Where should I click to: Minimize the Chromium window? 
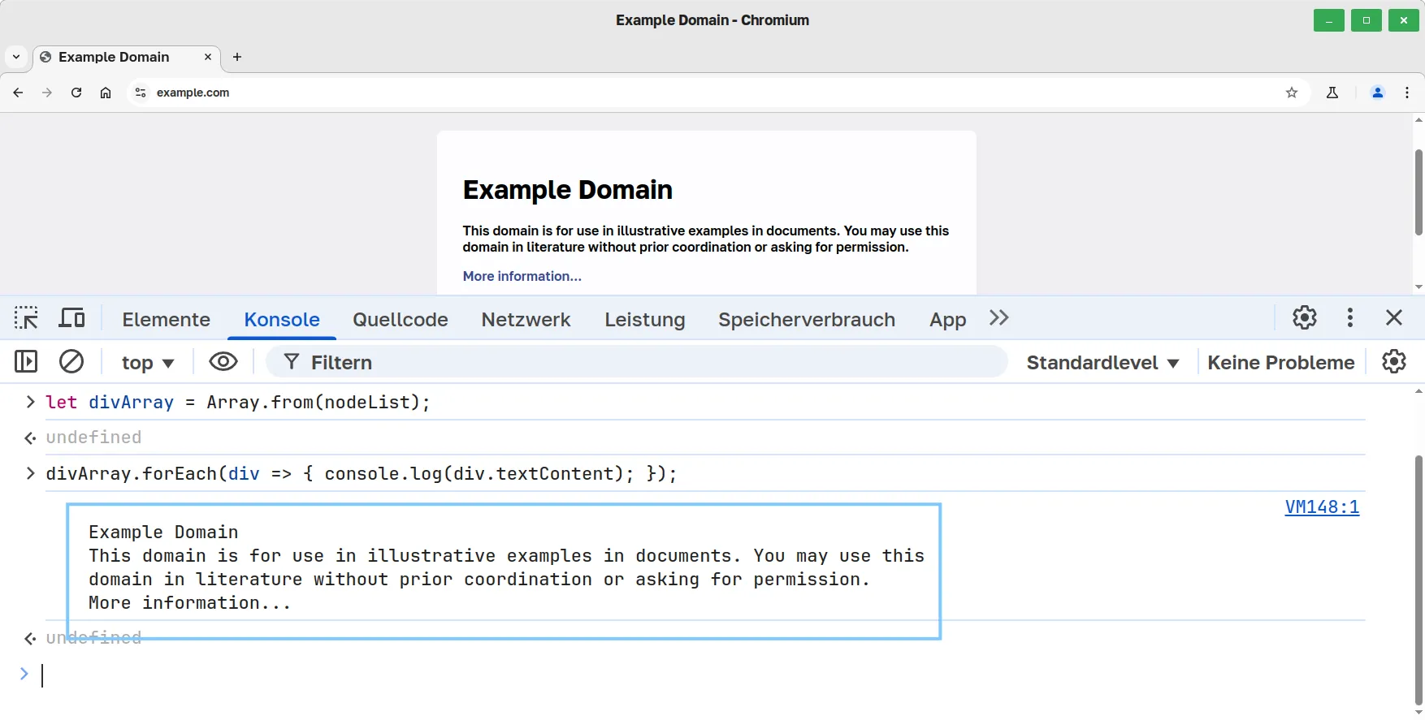(1329, 20)
